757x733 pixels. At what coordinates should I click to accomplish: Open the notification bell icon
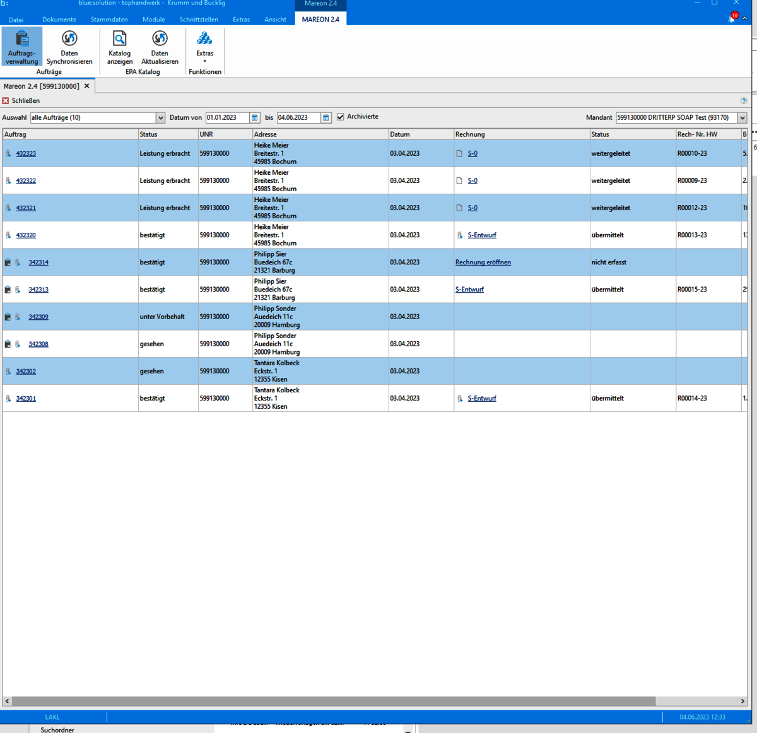click(732, 18)
